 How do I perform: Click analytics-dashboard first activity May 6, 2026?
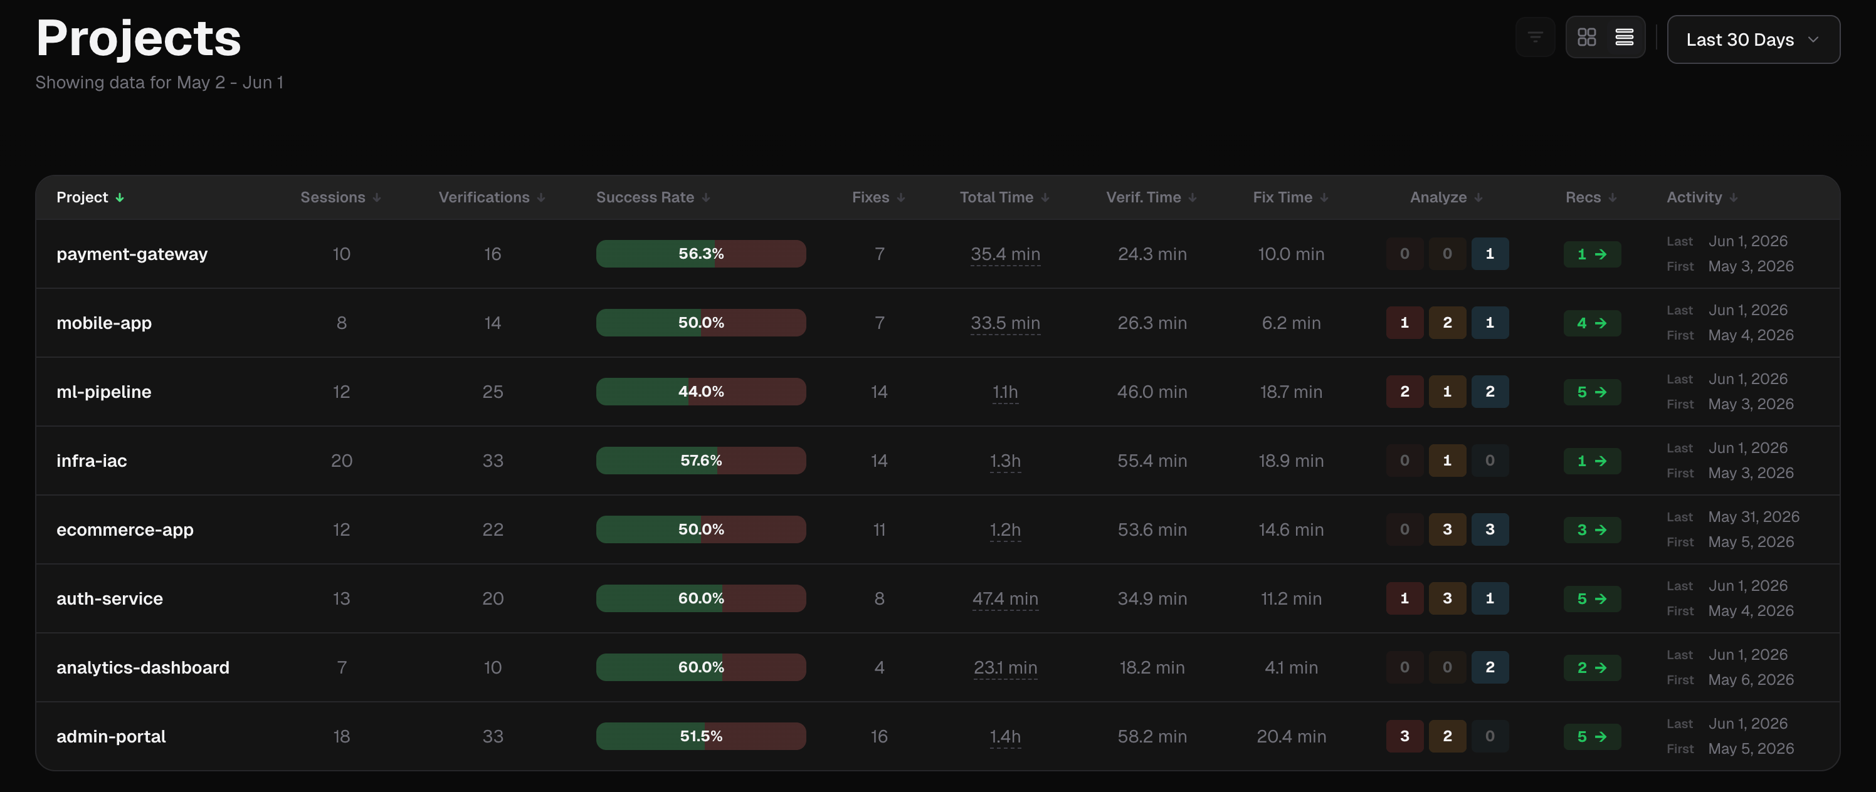tap(1751, 680)
